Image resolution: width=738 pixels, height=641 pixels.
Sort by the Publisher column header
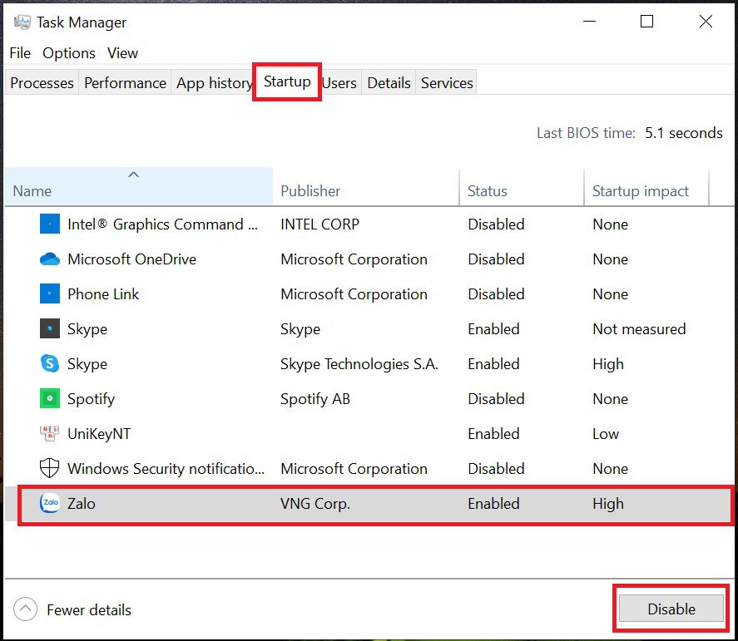click(366, 187)
